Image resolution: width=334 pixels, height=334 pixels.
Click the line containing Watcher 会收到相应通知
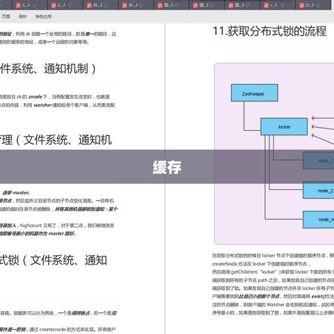[x=273, y=305]
